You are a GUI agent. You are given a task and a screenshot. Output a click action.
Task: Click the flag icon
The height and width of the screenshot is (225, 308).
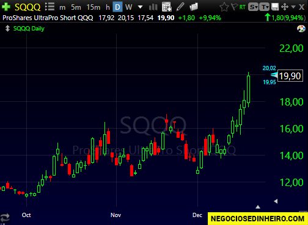(235, 7)
